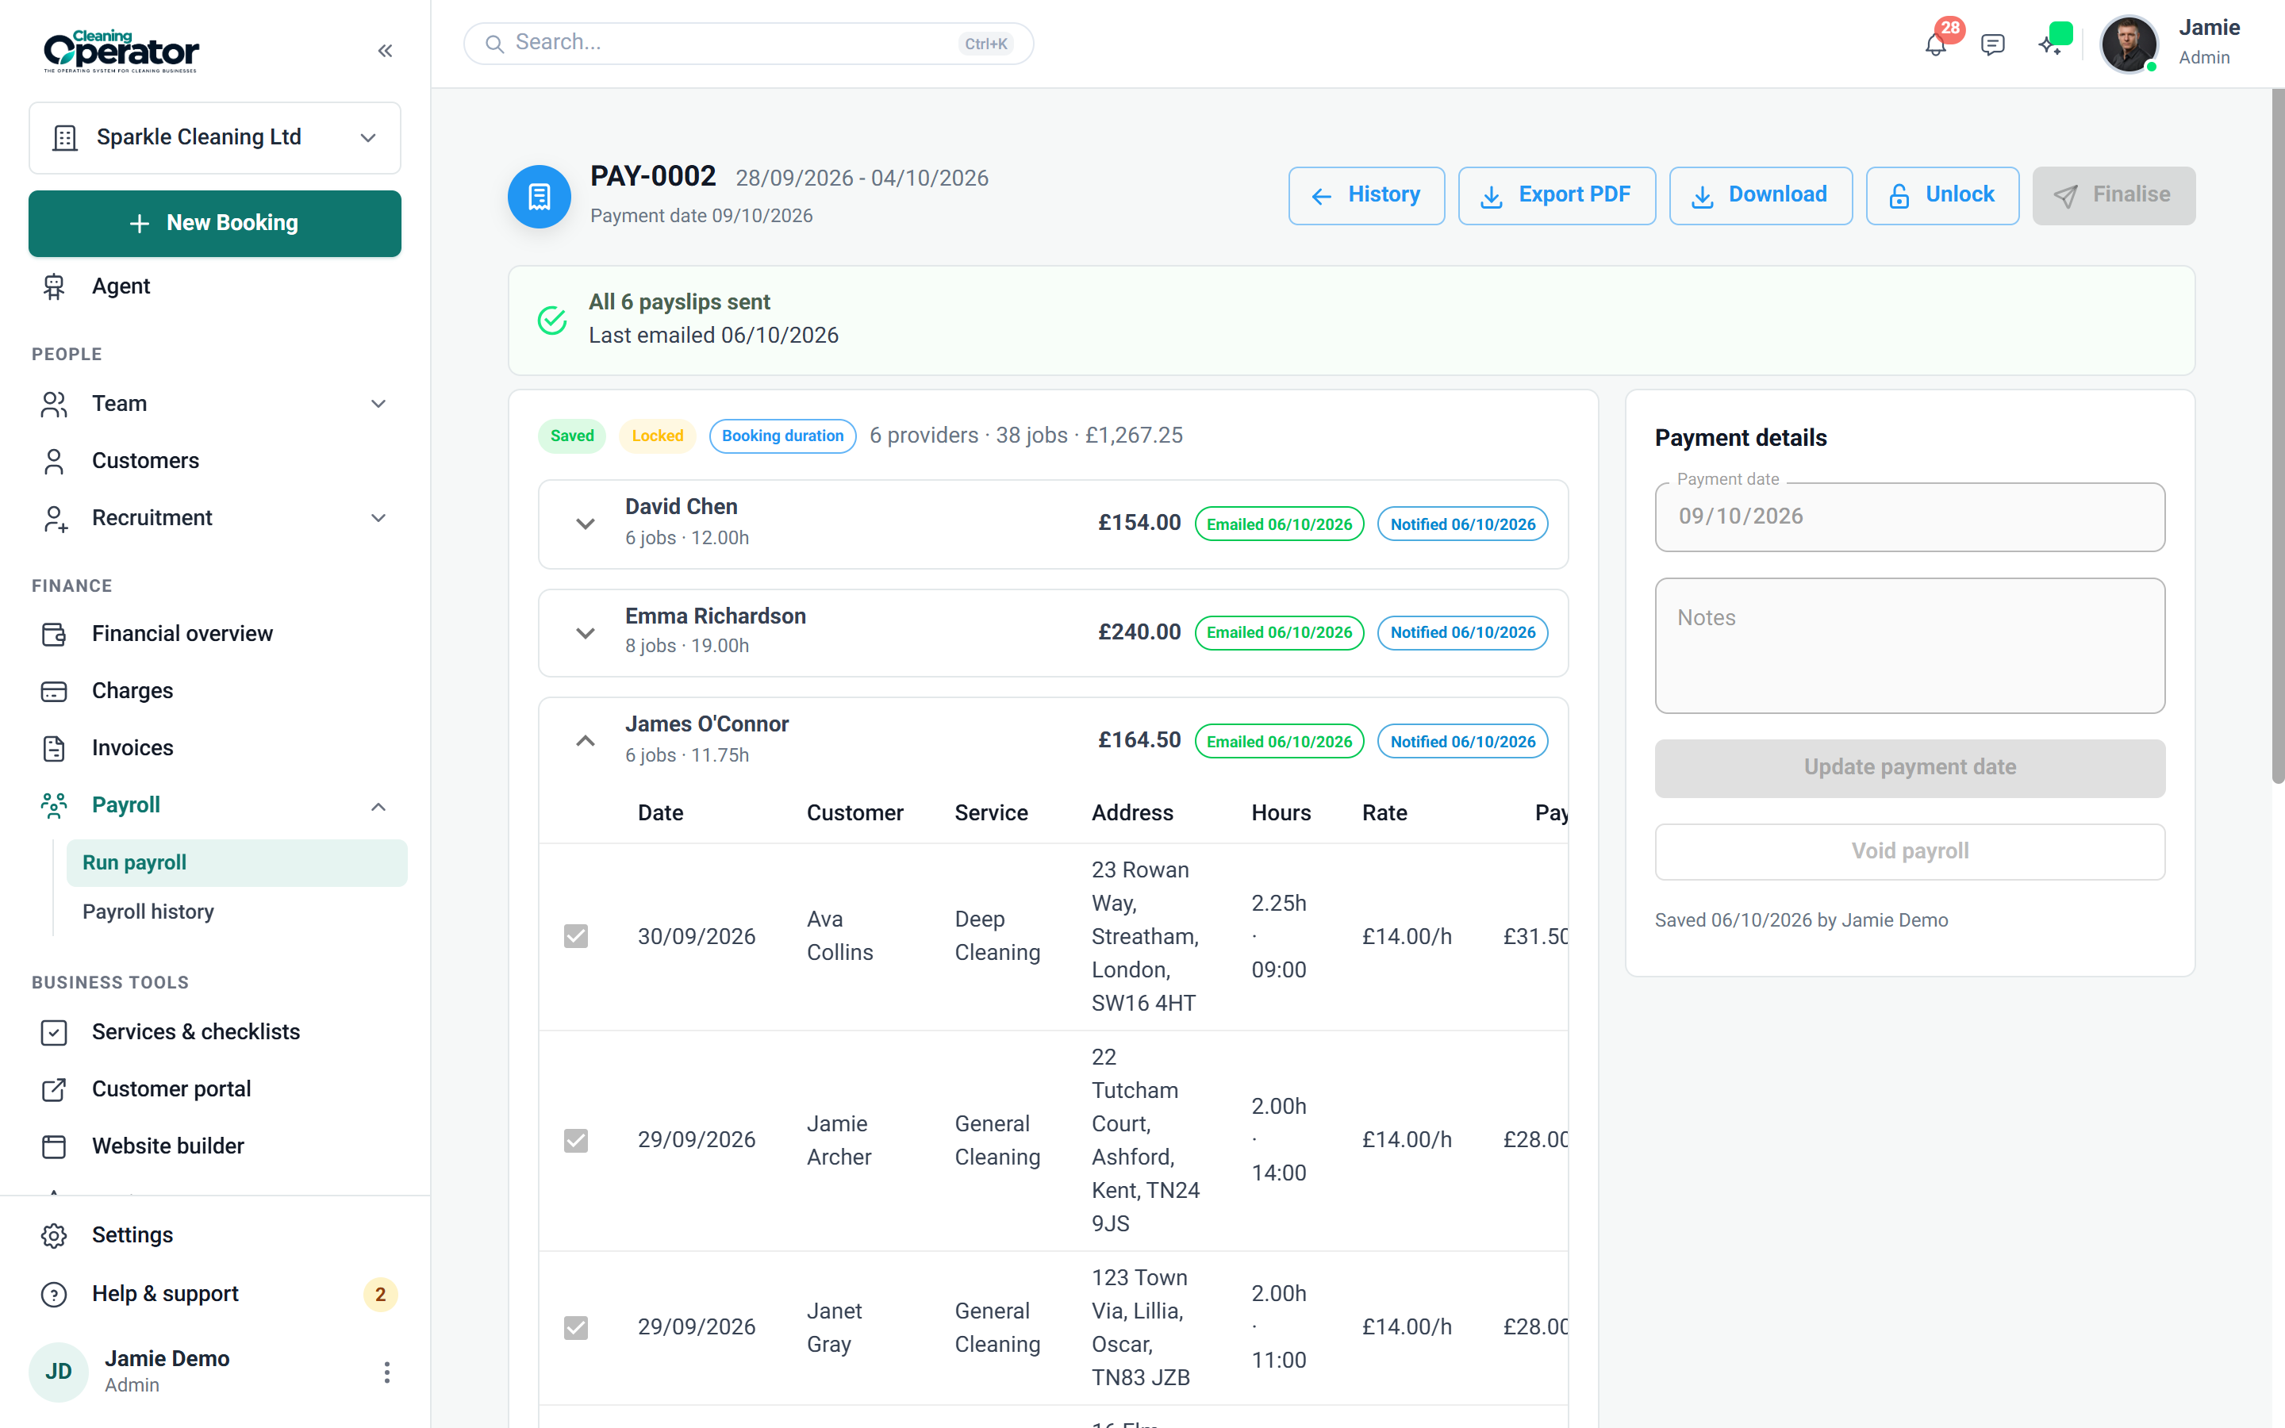The height and width of the screenshot is (1428, 2285).
Task: Collapse the Payroll menu chevron
Action: [x=378, y=807]
